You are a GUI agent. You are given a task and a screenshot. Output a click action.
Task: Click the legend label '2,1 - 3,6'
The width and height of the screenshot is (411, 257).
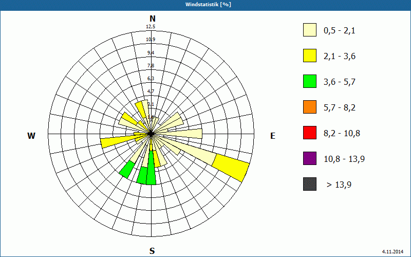click(340, 57)
